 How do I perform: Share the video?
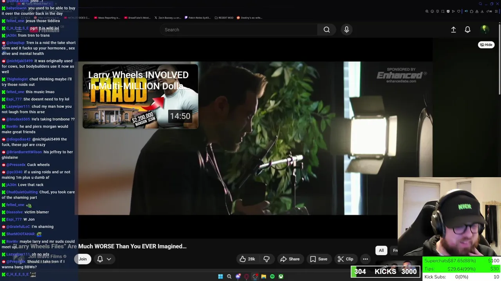[290, 259]
